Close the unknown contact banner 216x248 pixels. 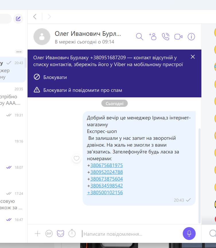193,57
